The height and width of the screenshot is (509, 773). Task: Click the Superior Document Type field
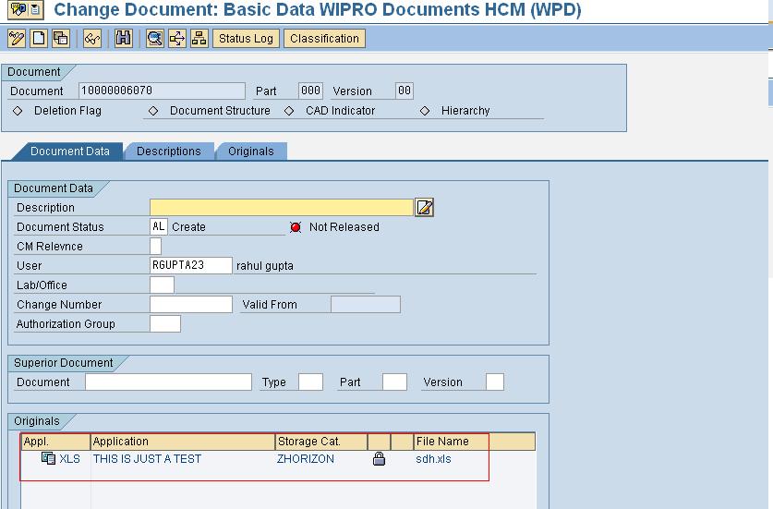tap(310, 382)
